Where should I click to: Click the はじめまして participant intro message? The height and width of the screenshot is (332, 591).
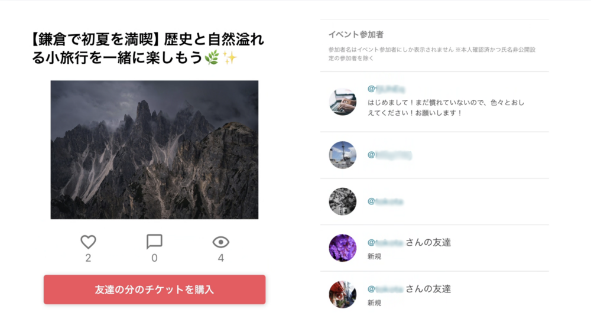coord(446,108)
